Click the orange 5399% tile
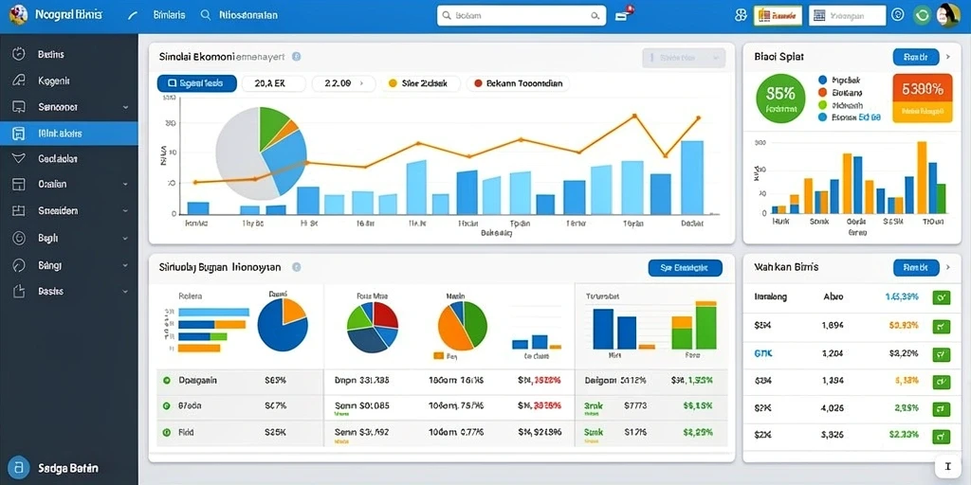 click(x=922, y=98)
